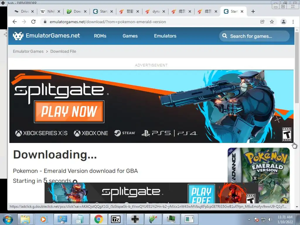Click the address bar URL
Image resolution: width=300 pixels, height=225 pixels.
click(108, 22)
